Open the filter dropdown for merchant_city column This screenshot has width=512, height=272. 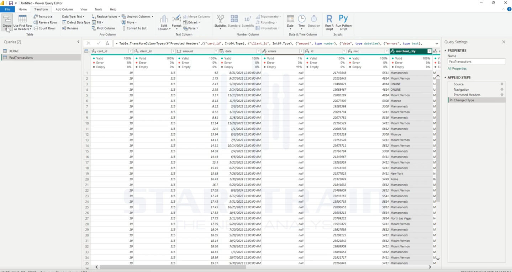point(429,51)
